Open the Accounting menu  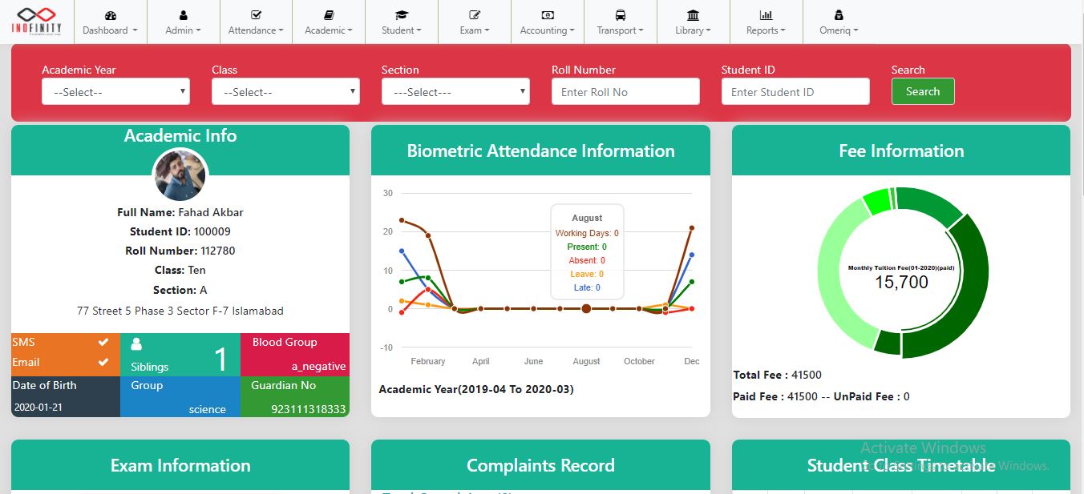coord(548,22)
